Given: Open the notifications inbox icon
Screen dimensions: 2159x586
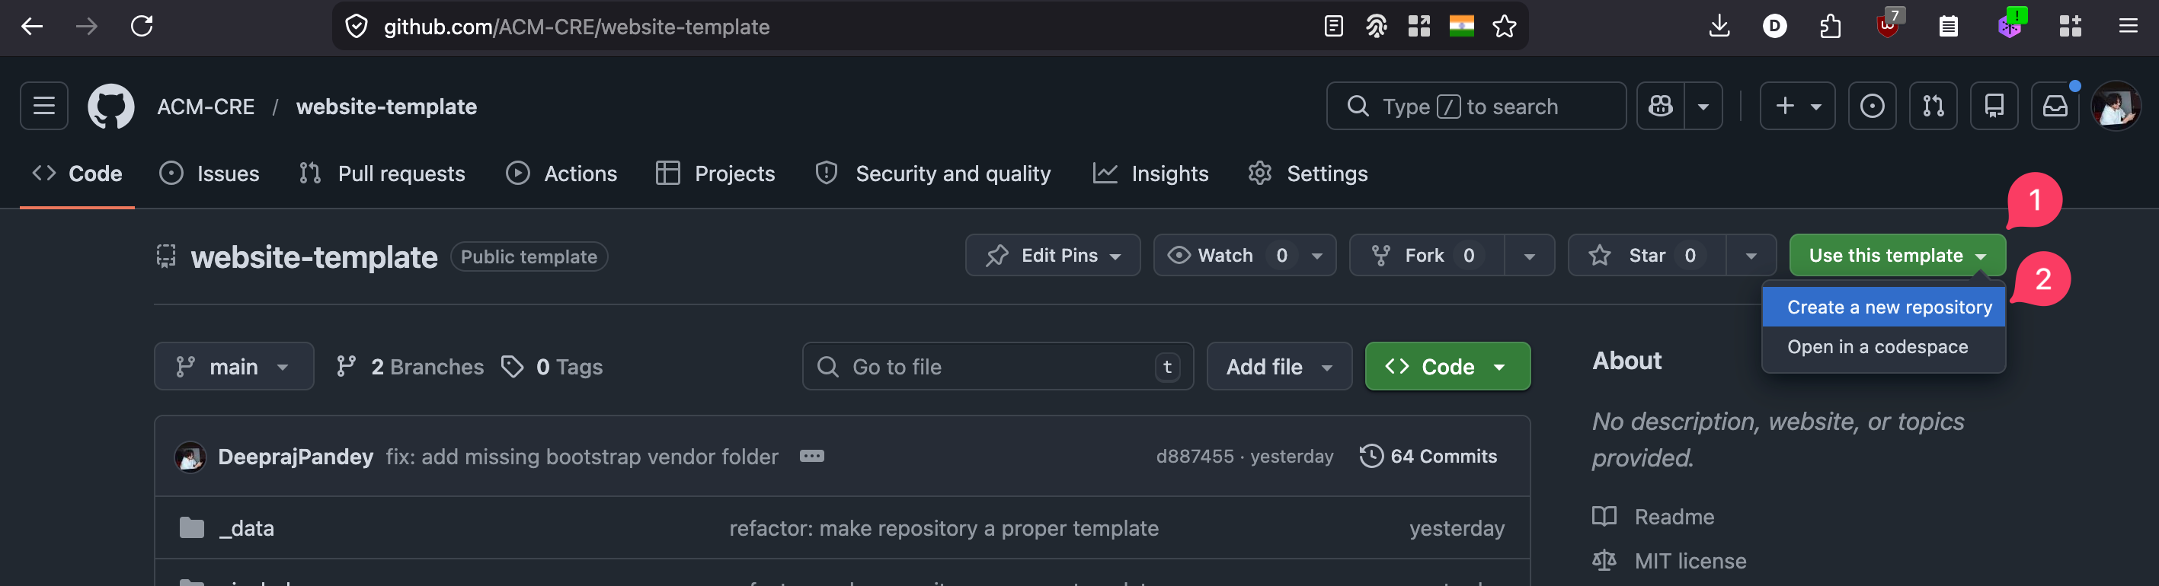Looking at the screenshot, I should (x=2055, y=106).
